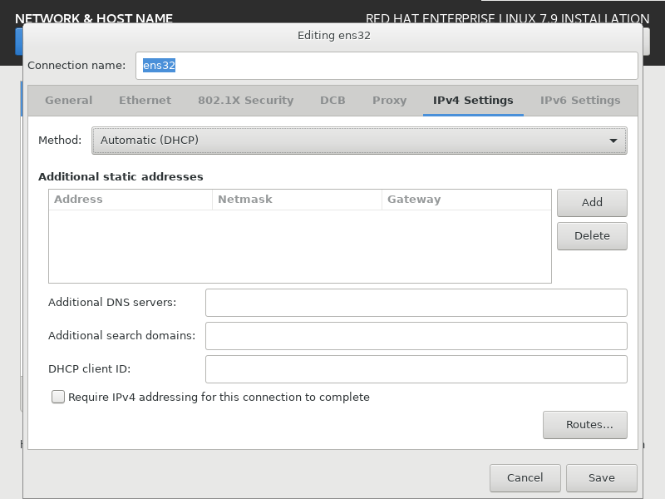Open the Method dropdown arrow
Viewport: 665px width, 499px height.
pyautogui.click(x=613, y=141)
